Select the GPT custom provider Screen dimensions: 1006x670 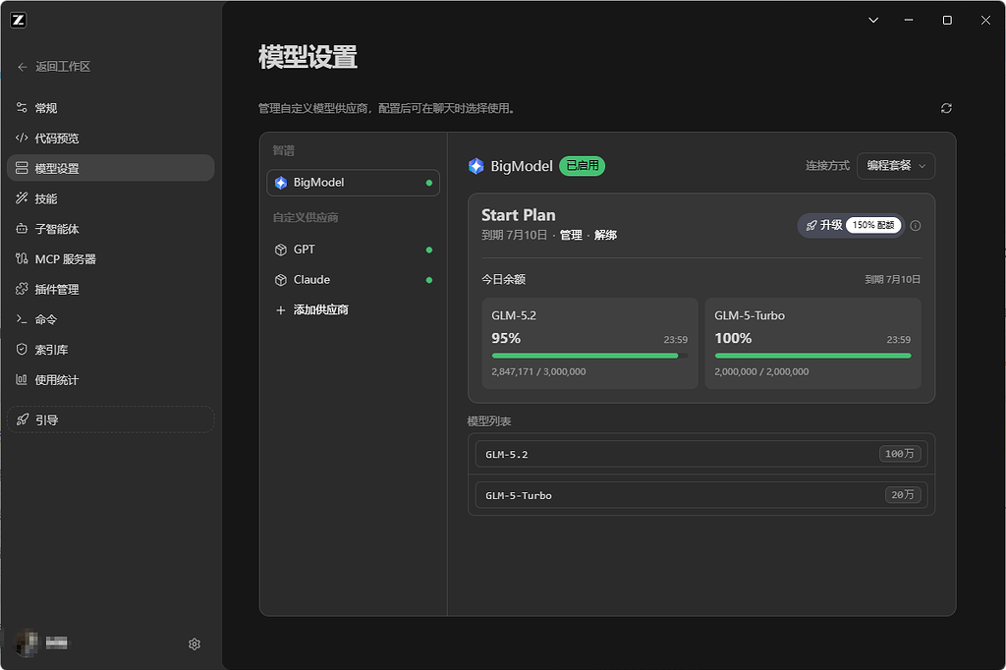pos(353,250)
